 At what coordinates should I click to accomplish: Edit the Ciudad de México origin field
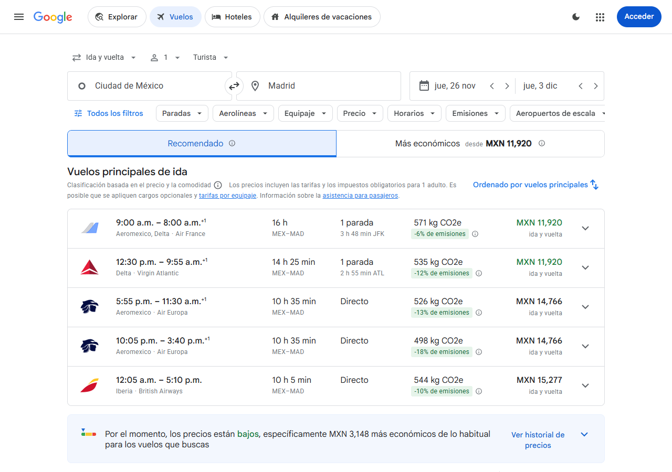pos(150,86)
